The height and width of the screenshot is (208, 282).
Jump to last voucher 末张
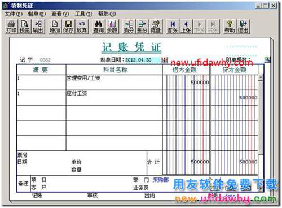pyautogui.click(x=213, y=27)
